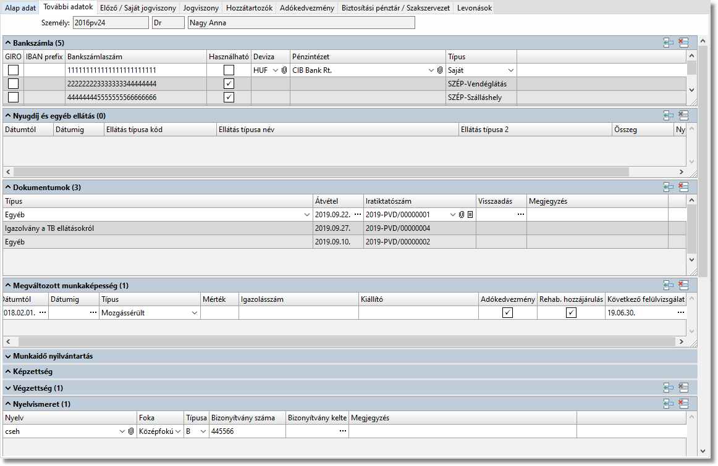
Task: Add row icon in Nyelvismeret section
Action: [x=668, y=403]
